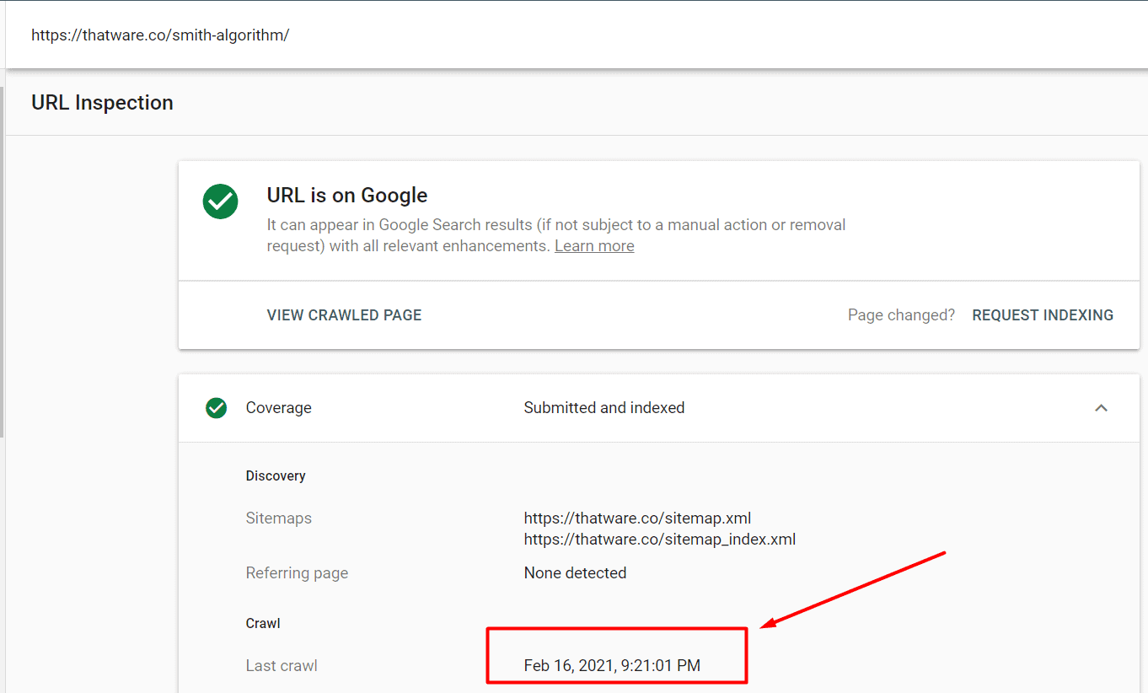The image size is (1148, 693).
Task: Click the URL Inspection page heading
Action: click(x=102, y=103)
